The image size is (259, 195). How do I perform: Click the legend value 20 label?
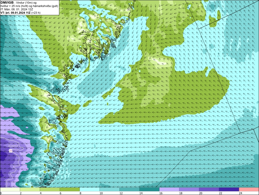[201, 193]
